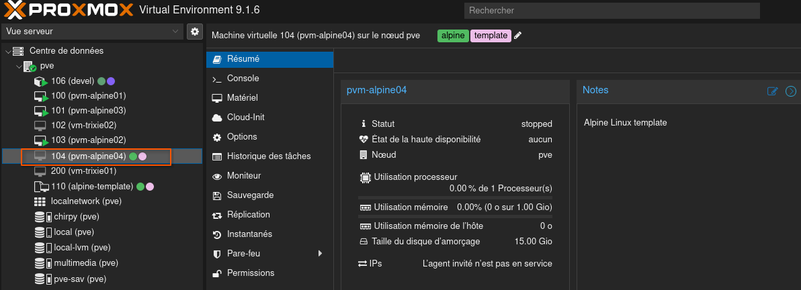This screenshot has height=290, width=801.
Task: Open the Console menu item
Action: (x=243, y=79)
